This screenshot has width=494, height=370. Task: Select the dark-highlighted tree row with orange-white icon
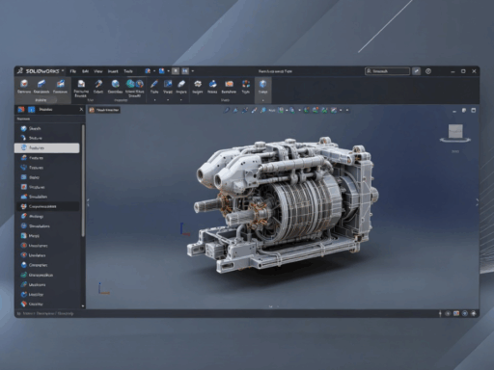coord(47,206)
